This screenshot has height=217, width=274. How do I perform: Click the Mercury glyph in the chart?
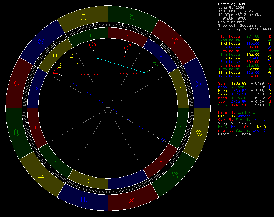point(71,55)
